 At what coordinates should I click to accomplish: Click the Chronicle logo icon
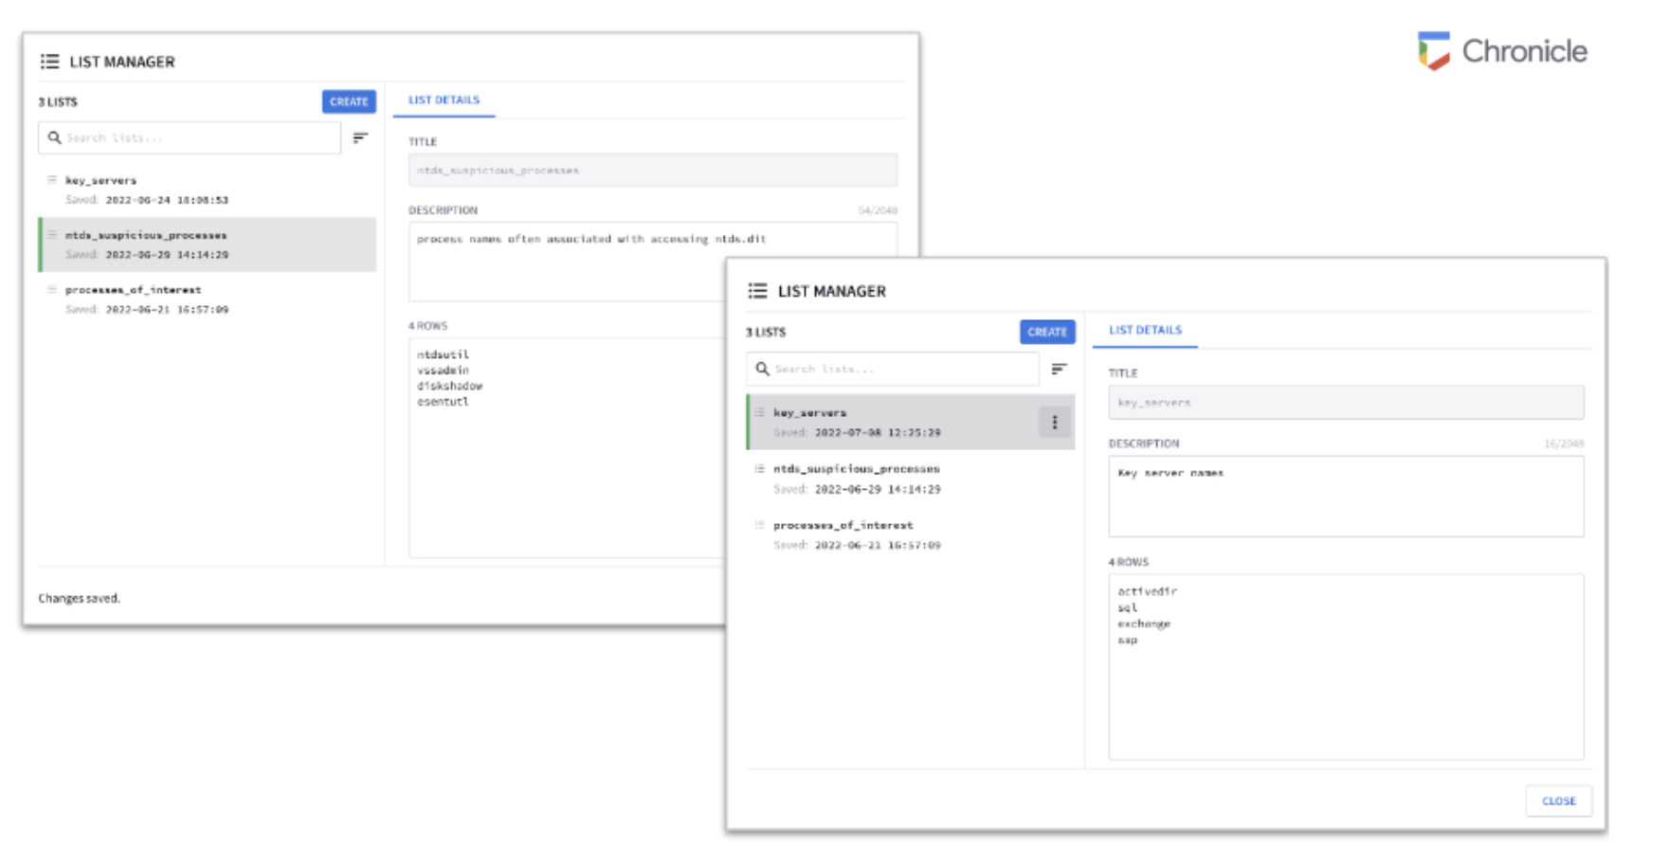[1433, 51]
